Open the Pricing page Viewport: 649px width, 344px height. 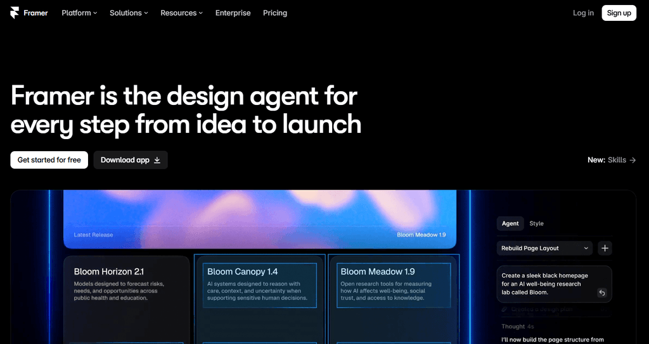275,13
